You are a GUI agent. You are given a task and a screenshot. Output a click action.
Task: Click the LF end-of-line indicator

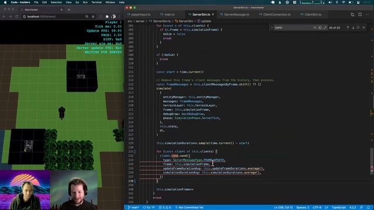pyautogui.click(x=326, y=208)
